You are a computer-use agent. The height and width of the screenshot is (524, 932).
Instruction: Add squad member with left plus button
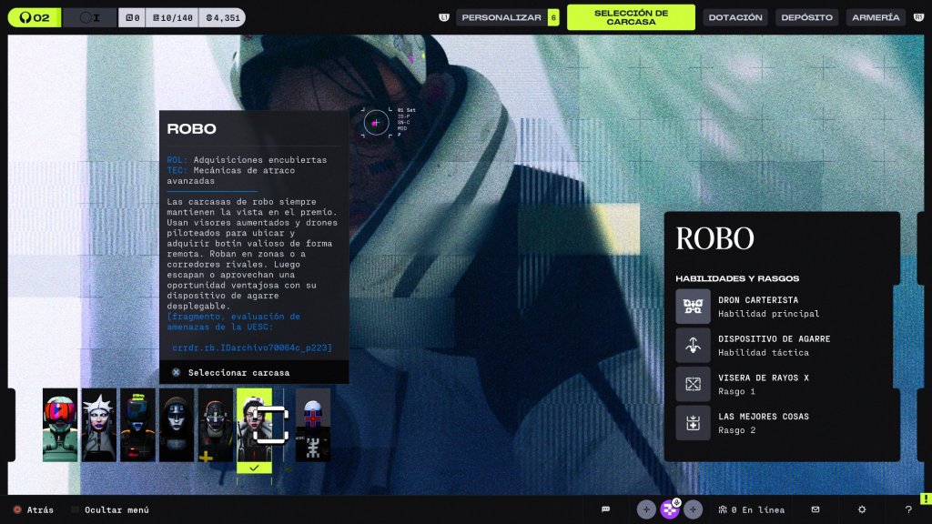click(x=645, y=509)
